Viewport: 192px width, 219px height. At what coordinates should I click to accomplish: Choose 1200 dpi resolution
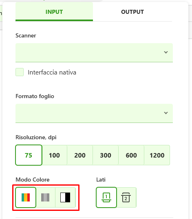click(157, 155)
